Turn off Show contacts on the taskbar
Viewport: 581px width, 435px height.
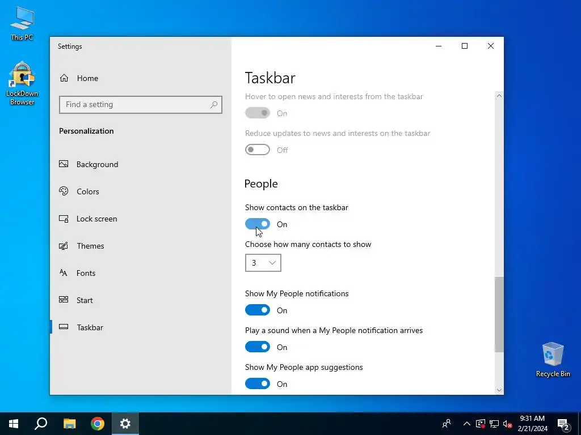(x=258, y=224)
